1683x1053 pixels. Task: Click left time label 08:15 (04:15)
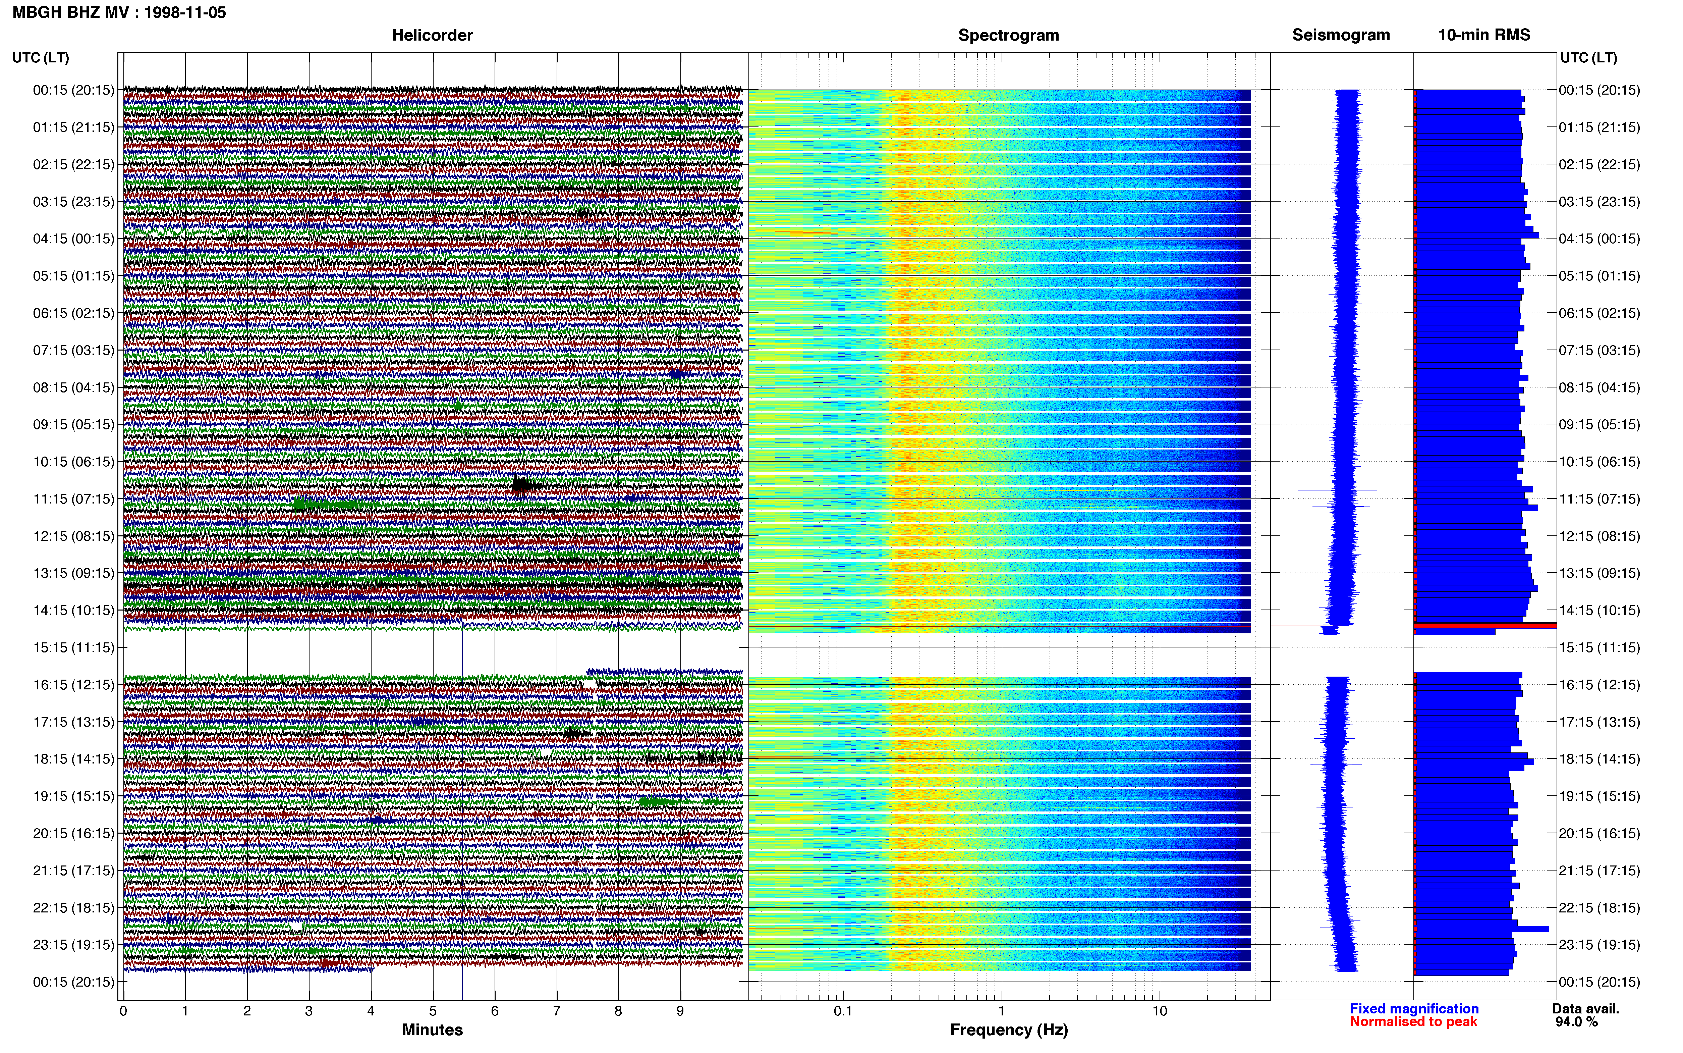click(x=73, y=387)
